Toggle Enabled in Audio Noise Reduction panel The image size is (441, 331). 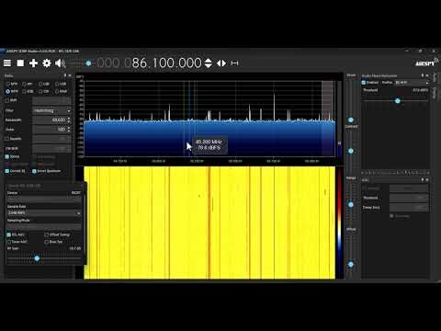tap(364, 83)
